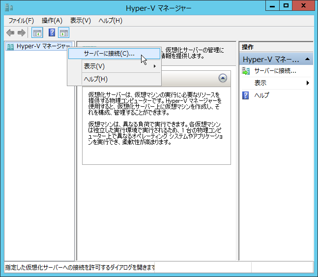Expand the 表示 submenu arrow in 操作 pane
The height and width of the screenshot is (277, 318).
click(308, 83)
